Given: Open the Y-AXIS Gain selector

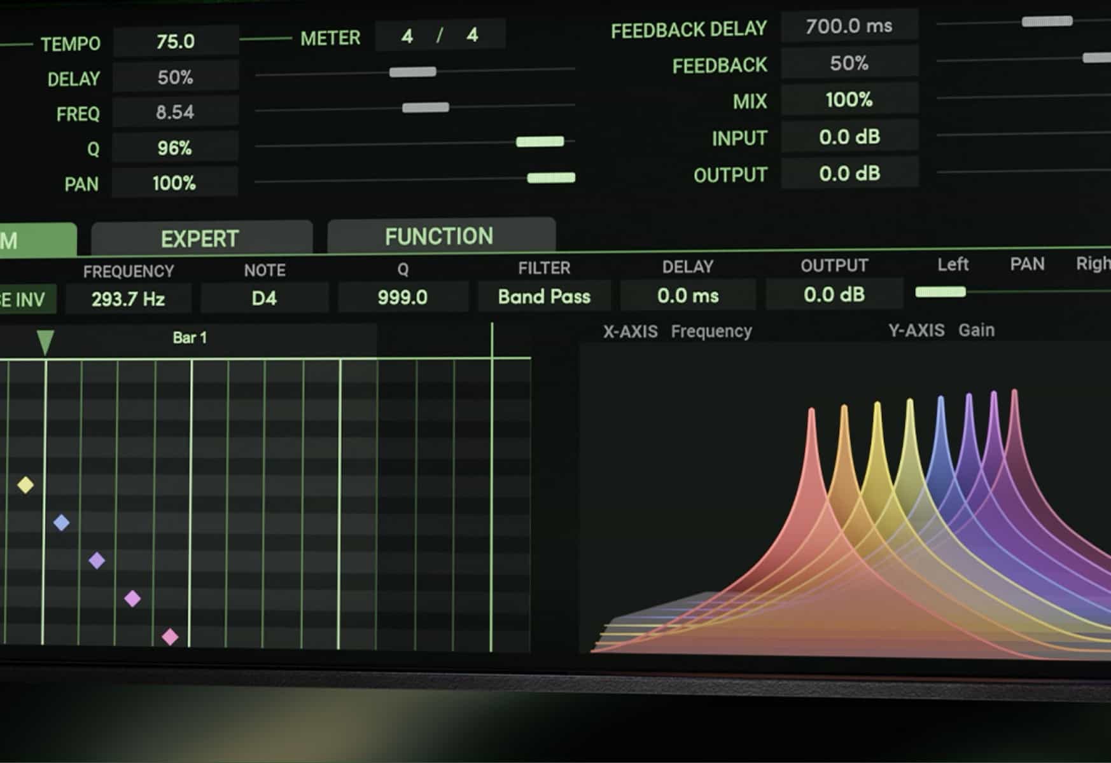Looking at the screenshot, I should point(976,331).
